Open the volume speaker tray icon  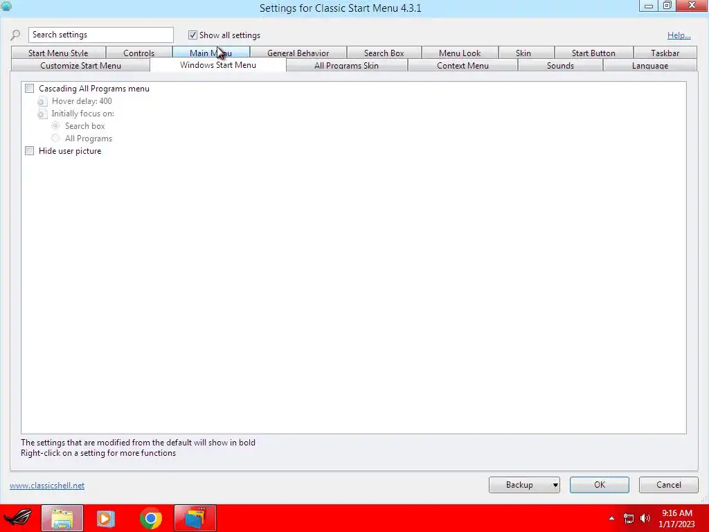point(645,518)
